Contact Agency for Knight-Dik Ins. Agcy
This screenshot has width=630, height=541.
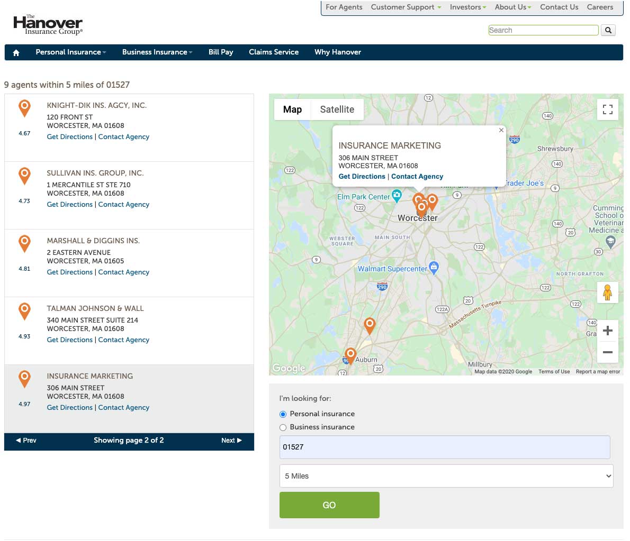[124, 137]
